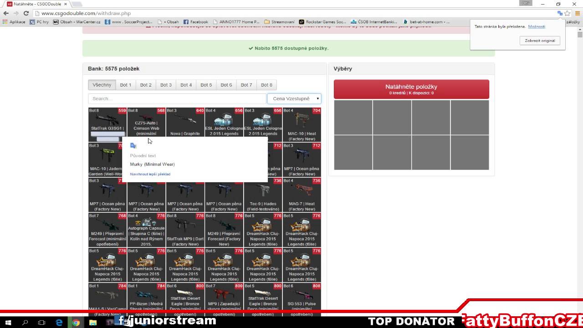Select the Autograph Capsule Skupina C item
The width and height of the screenshot is (583, 328).
coord(146,230)
